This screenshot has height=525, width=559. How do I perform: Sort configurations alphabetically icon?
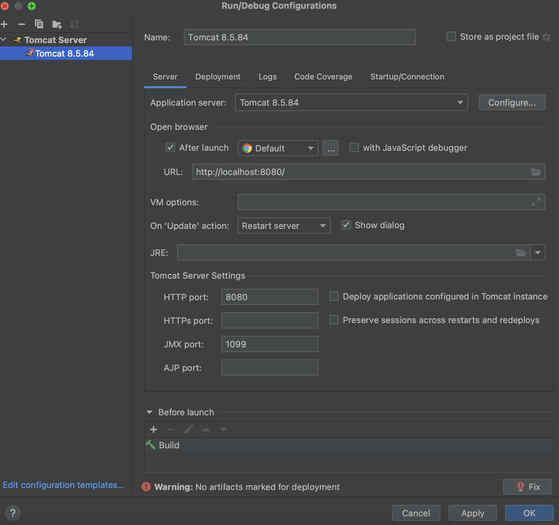(74, 24)
